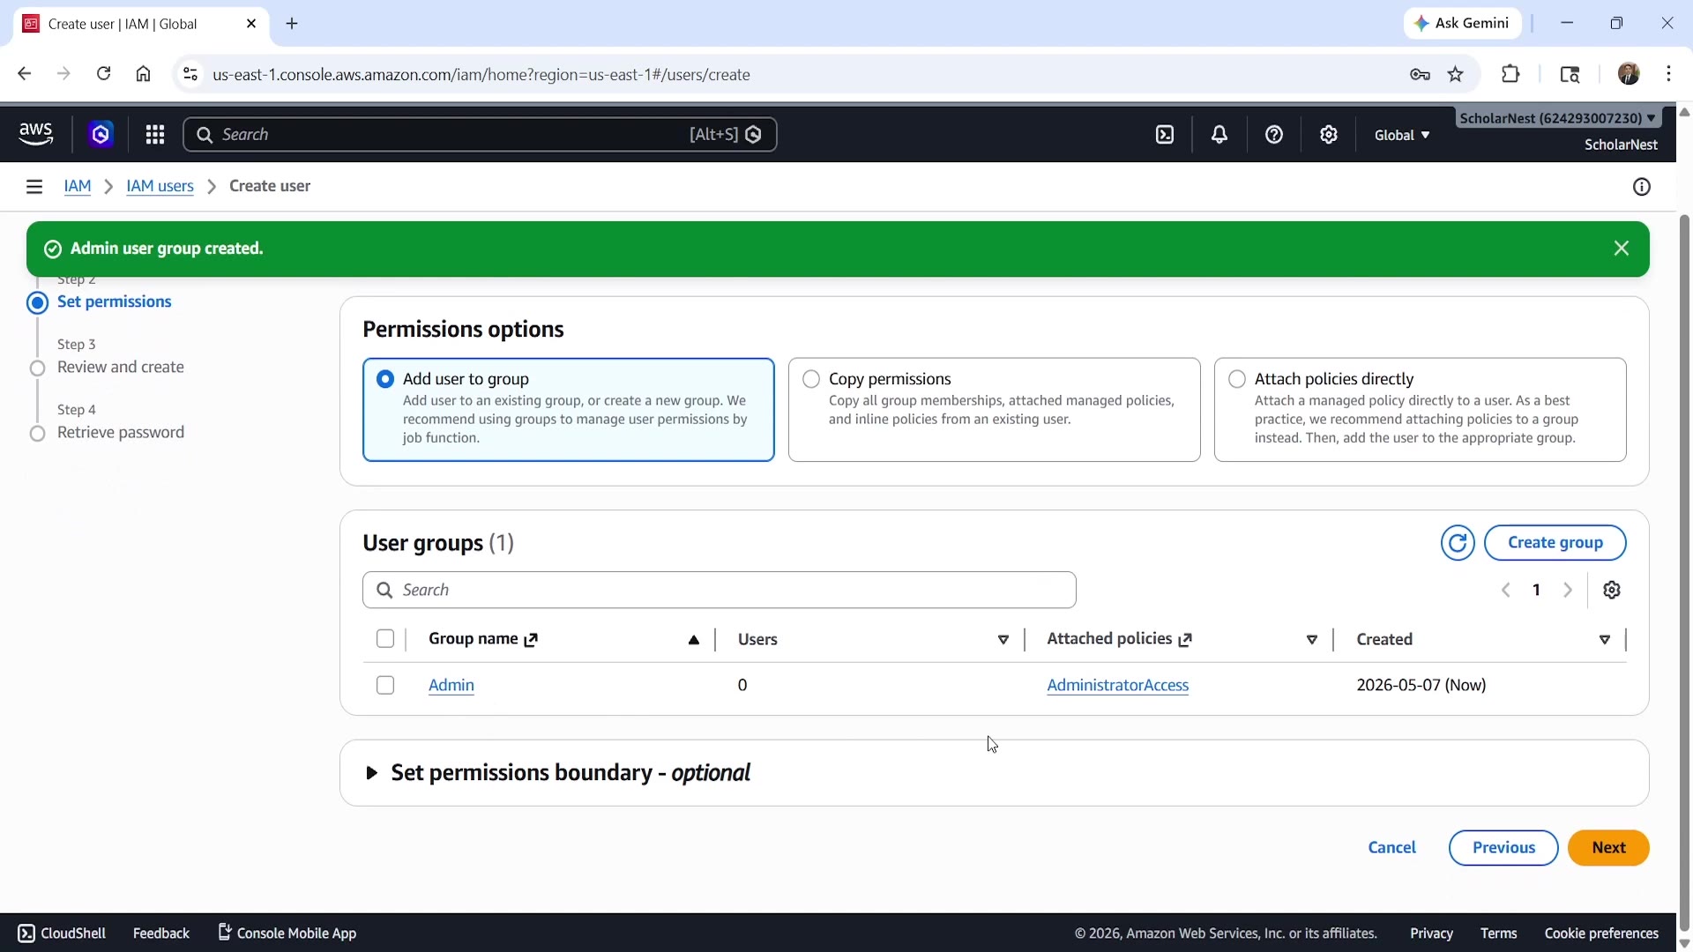
Task: Open Terms link in footer
Action: (x=1498, y=933)
